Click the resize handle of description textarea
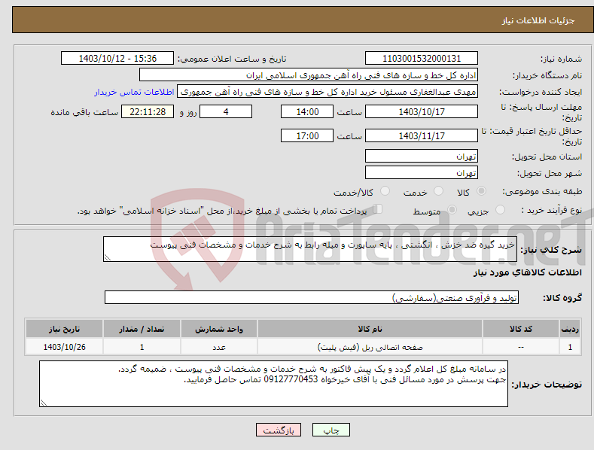Image resolution: width=594 pixels, height=450 pixels. pyautogui.click(x=108, y=257)
